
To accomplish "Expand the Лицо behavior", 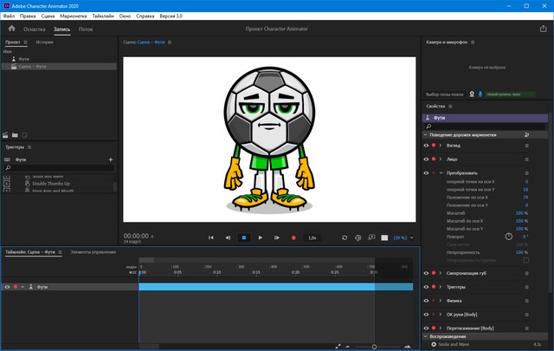I will click(x=441, y=159).
